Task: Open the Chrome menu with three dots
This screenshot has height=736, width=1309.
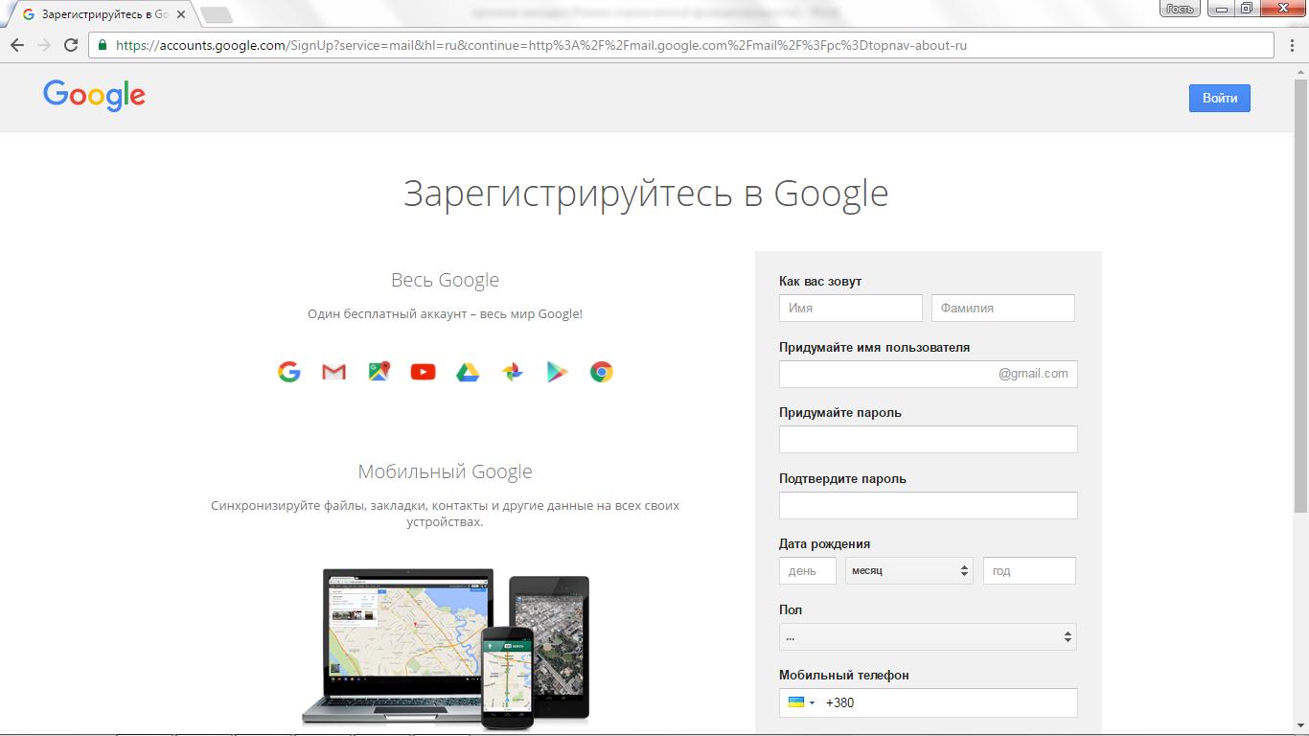Action: pos(1290,45)
